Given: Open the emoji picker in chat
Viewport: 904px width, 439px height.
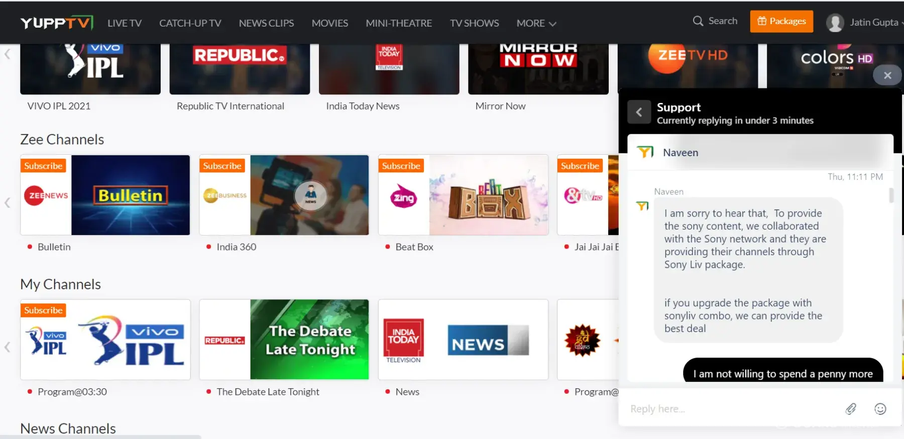Looking at the screenshot, I should click(880, 409).
